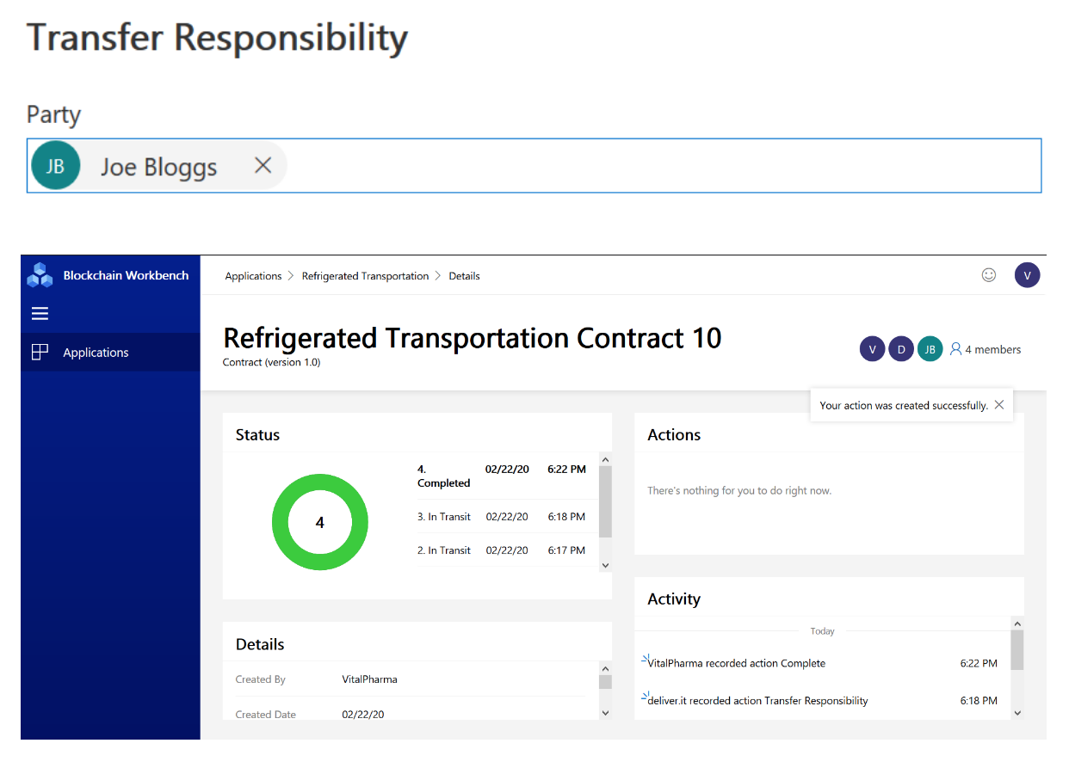The width and height of the screenshot is (1069, 774).
Task: Open the 4 members link
Action: [993, 349]
